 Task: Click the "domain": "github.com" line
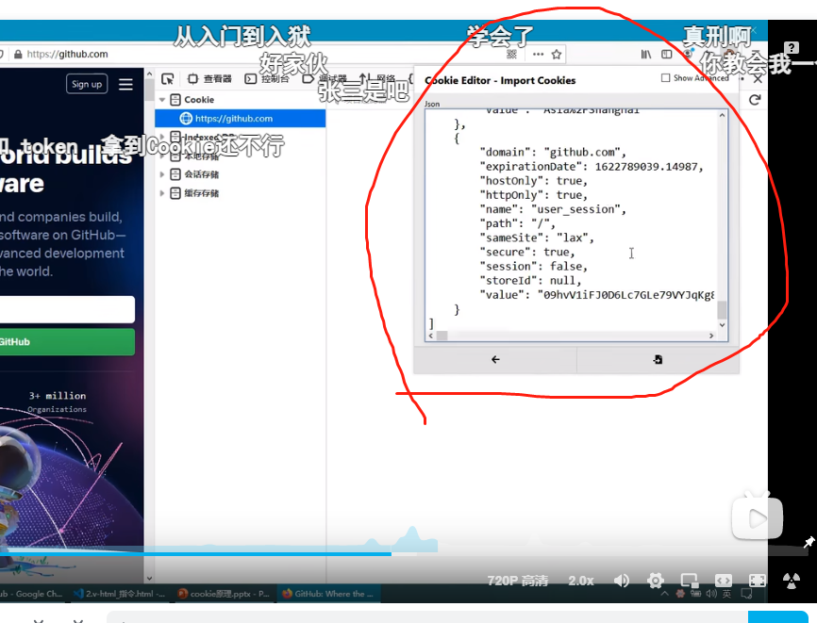point(553,152)
